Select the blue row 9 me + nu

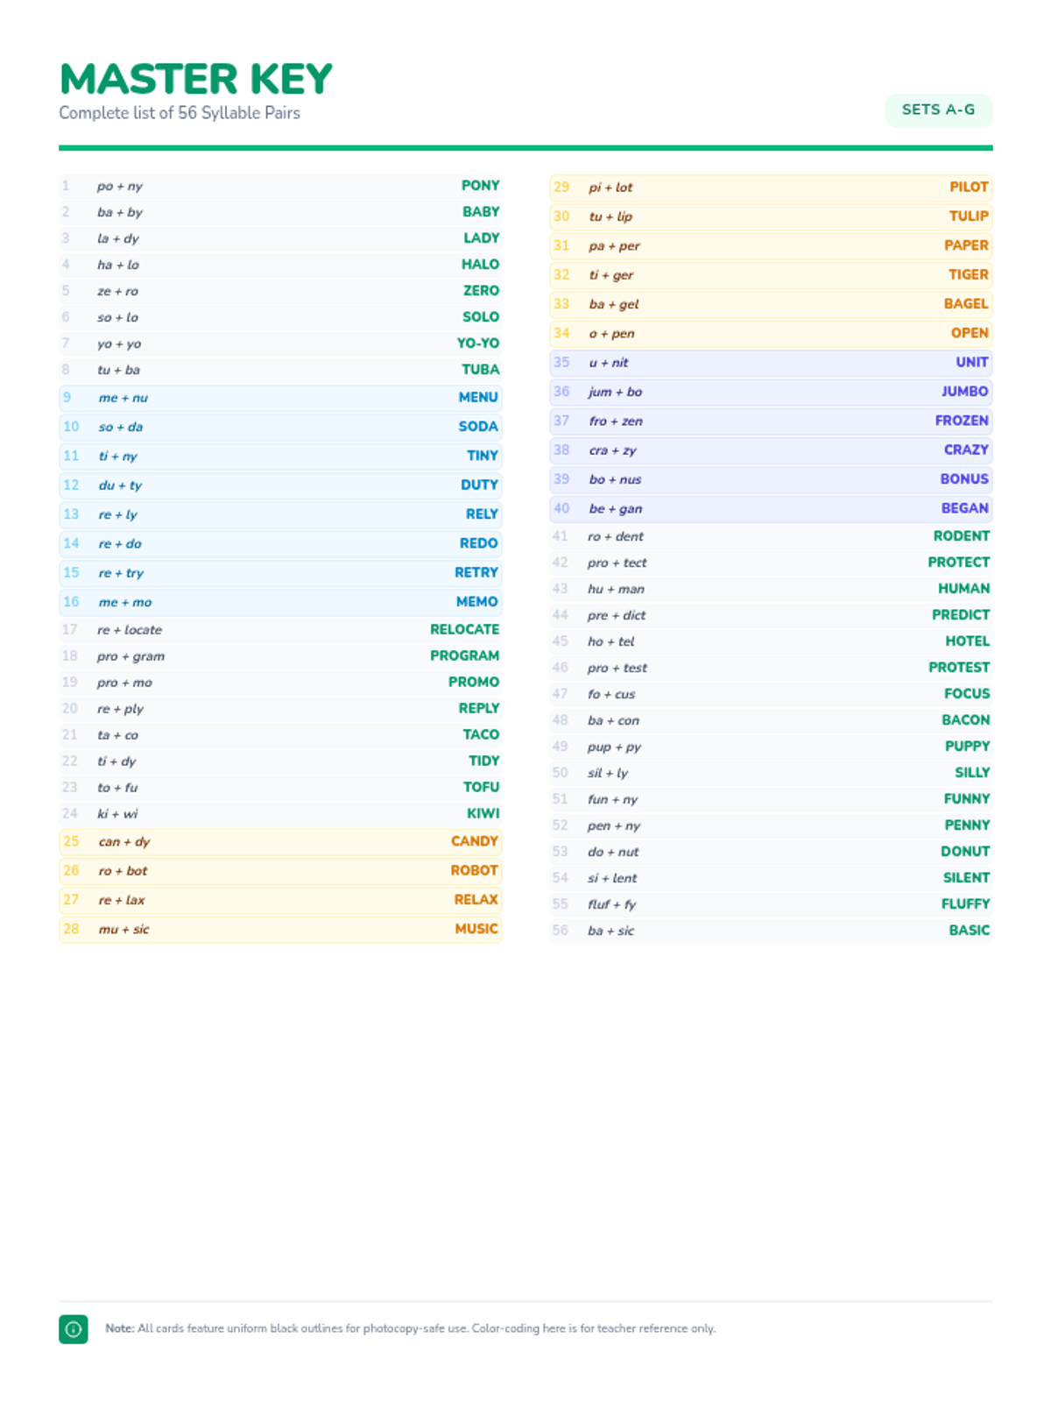280,398
